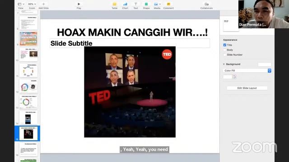This screenshot has width=289, height=162.
Task: Click the Slide Subtitle text box
Action: coord(130,43)
